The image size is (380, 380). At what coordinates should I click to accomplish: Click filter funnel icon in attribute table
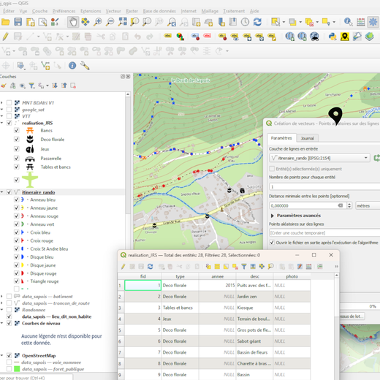pos(244,267)
